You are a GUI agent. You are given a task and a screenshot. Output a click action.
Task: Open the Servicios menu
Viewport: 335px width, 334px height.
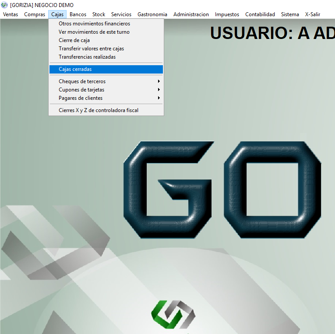point(121,14)
